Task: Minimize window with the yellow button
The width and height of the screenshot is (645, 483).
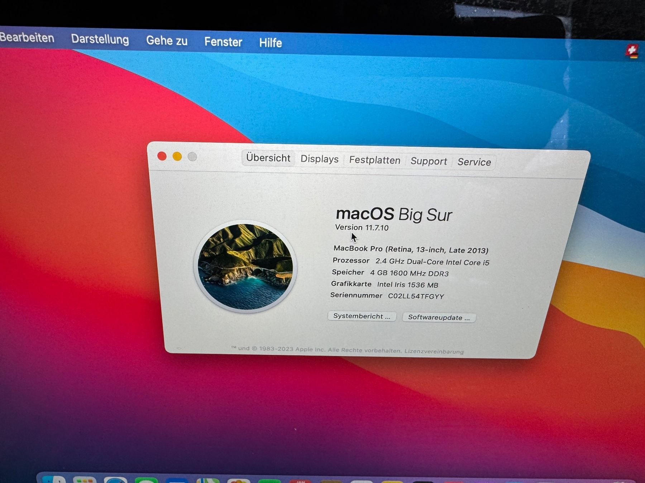Action: 177,157
